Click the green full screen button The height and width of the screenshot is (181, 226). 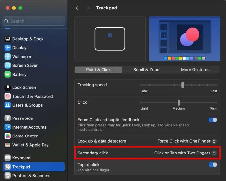(x=20, y=8)
